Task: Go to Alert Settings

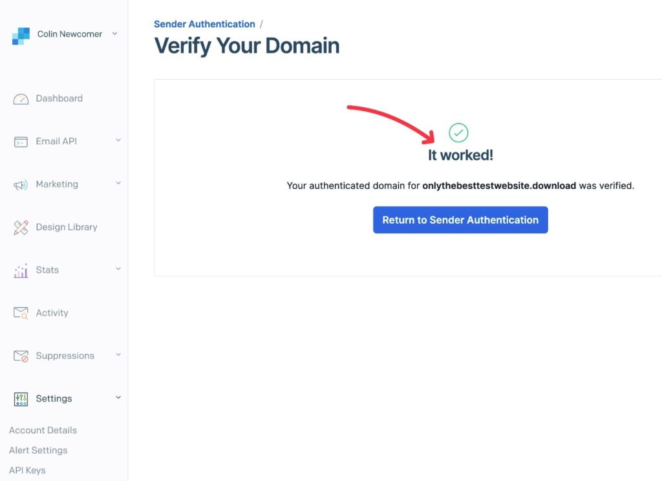Action: pyautogui.click(x=38, y=450)
